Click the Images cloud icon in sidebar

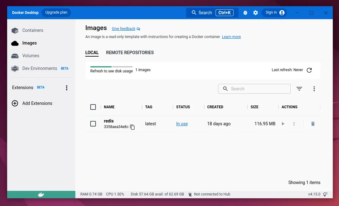(x=15, y=43)
